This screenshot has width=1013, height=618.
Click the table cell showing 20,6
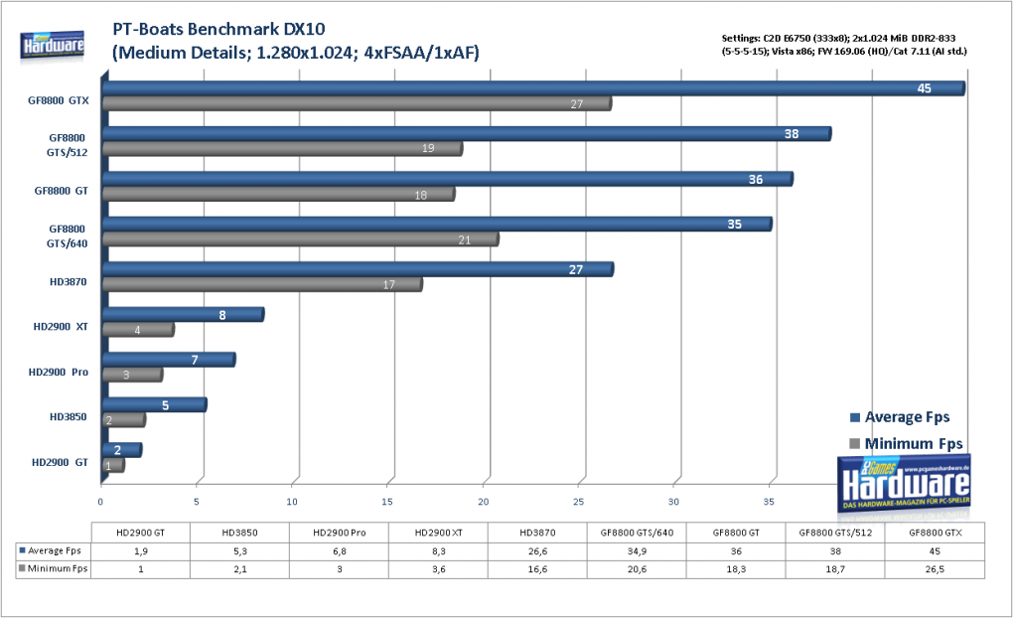pyautogui.click(x=637, y=569)
